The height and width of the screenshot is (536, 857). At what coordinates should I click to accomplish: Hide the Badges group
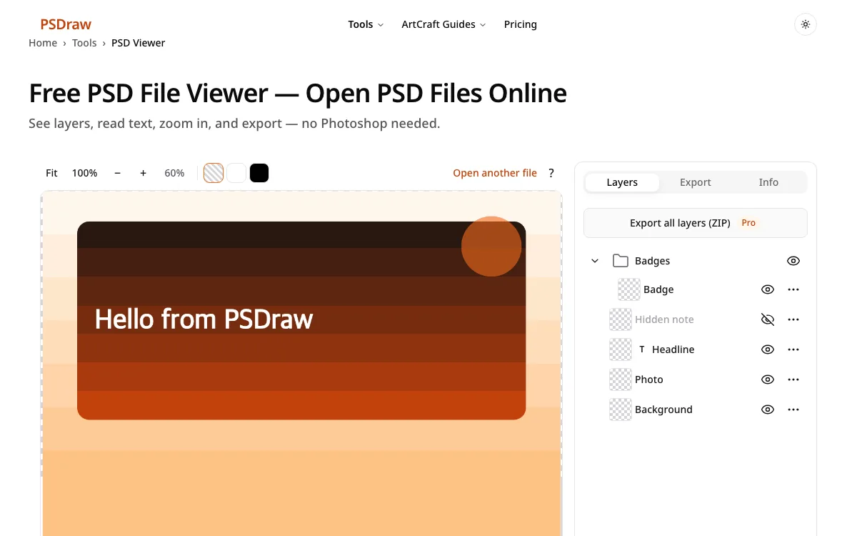click(x=793, y=261)
